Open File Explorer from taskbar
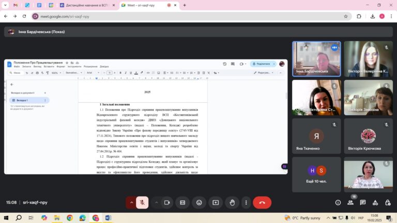Viewport: 397px width, 223px height. click(x=57, y=218)
